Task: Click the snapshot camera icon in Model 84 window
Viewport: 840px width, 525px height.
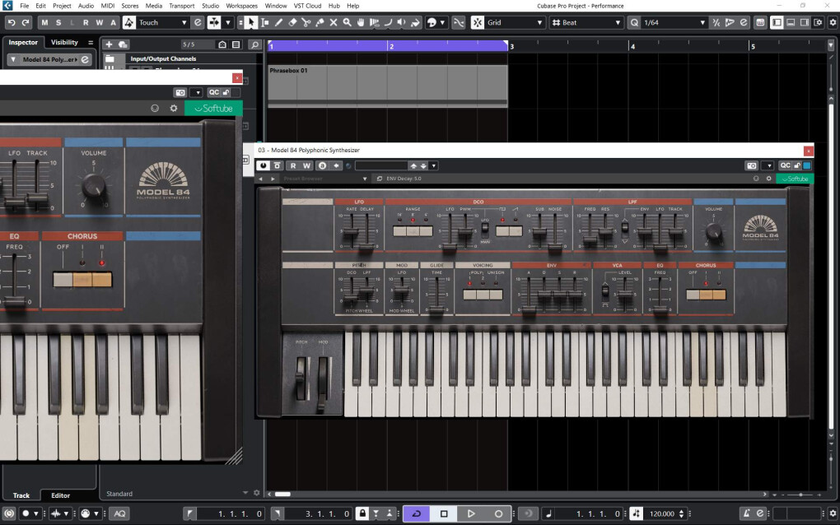Action: tap(752, 165)
